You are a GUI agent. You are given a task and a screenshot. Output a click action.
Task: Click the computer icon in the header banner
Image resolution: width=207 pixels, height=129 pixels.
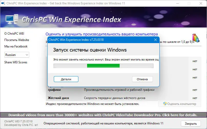tap(12, 19)
